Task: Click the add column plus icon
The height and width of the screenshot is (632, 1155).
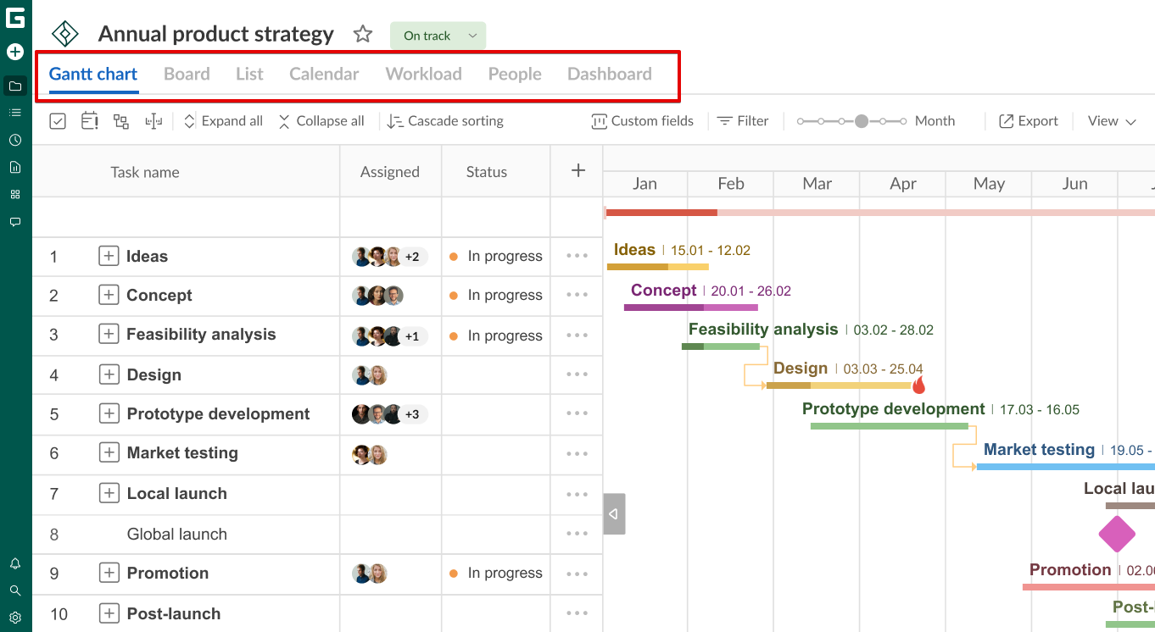Action: [578, 171]
